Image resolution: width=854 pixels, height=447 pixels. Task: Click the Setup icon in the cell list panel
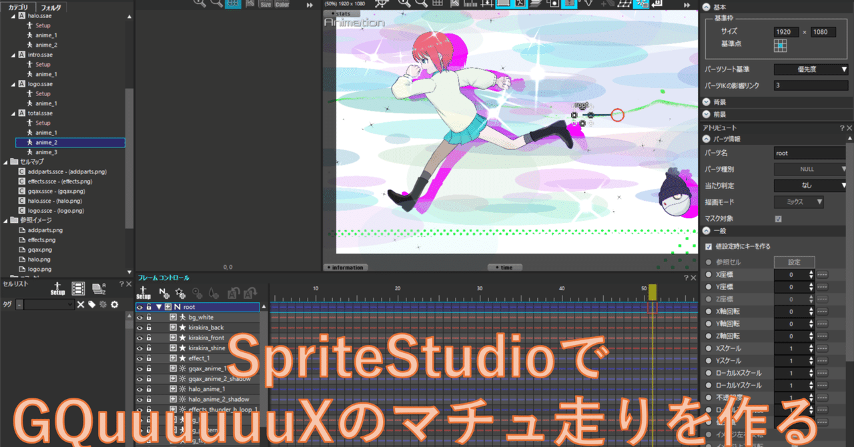point(57,289)
